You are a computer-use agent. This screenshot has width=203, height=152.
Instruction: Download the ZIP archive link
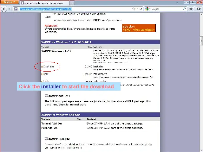pos(46,74)
